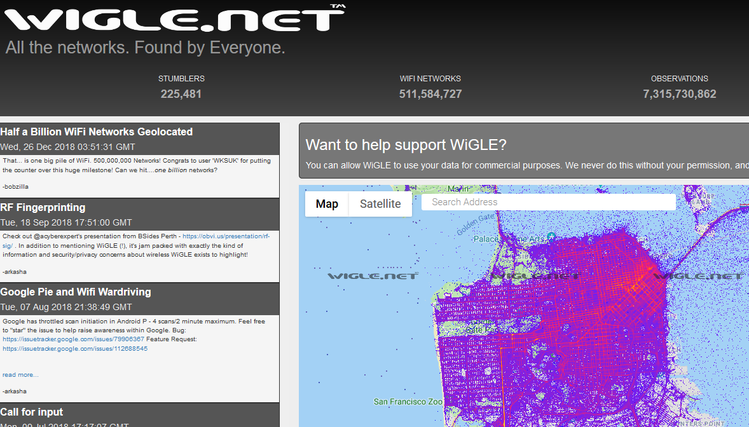Viewport: 749px width, 427px height.
Task: Click San Francisco Zoo label on map
Action: pyautogui.click(x=408, y=402)
